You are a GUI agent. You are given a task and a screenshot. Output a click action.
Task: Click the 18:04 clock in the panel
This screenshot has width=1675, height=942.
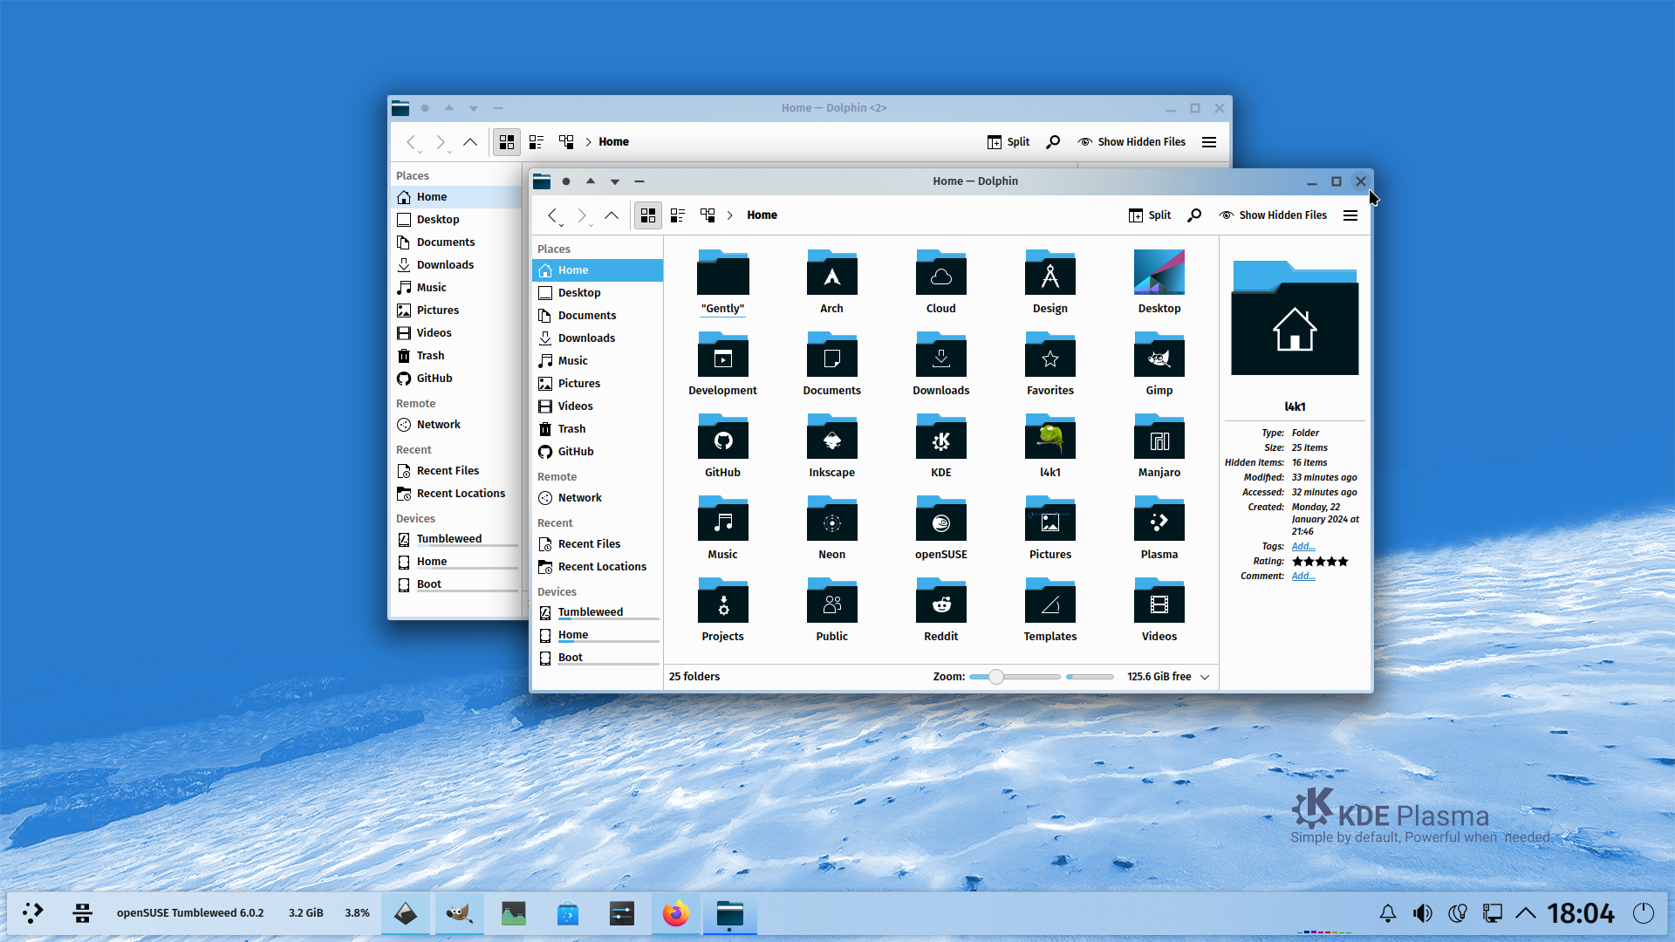pyautogui.click(x=1581, y=913)
